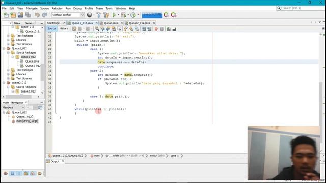Click the Build Project hammer icon

[x=98, y=15]
